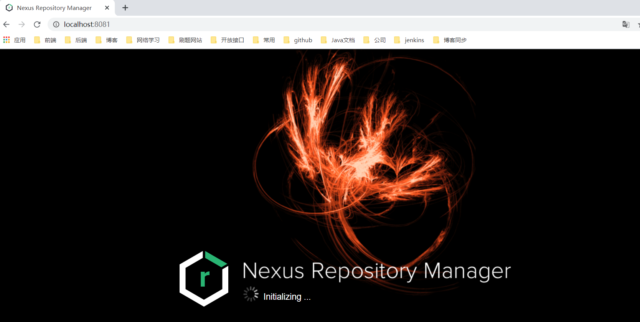The width and height of the screenshot is (640, 322).
Task: Open the Java文档 bookmark folder
Action: 338,40
